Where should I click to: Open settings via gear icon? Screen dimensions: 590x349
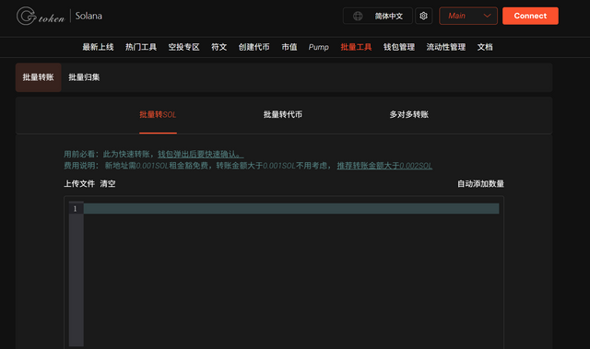coord(423,16)
